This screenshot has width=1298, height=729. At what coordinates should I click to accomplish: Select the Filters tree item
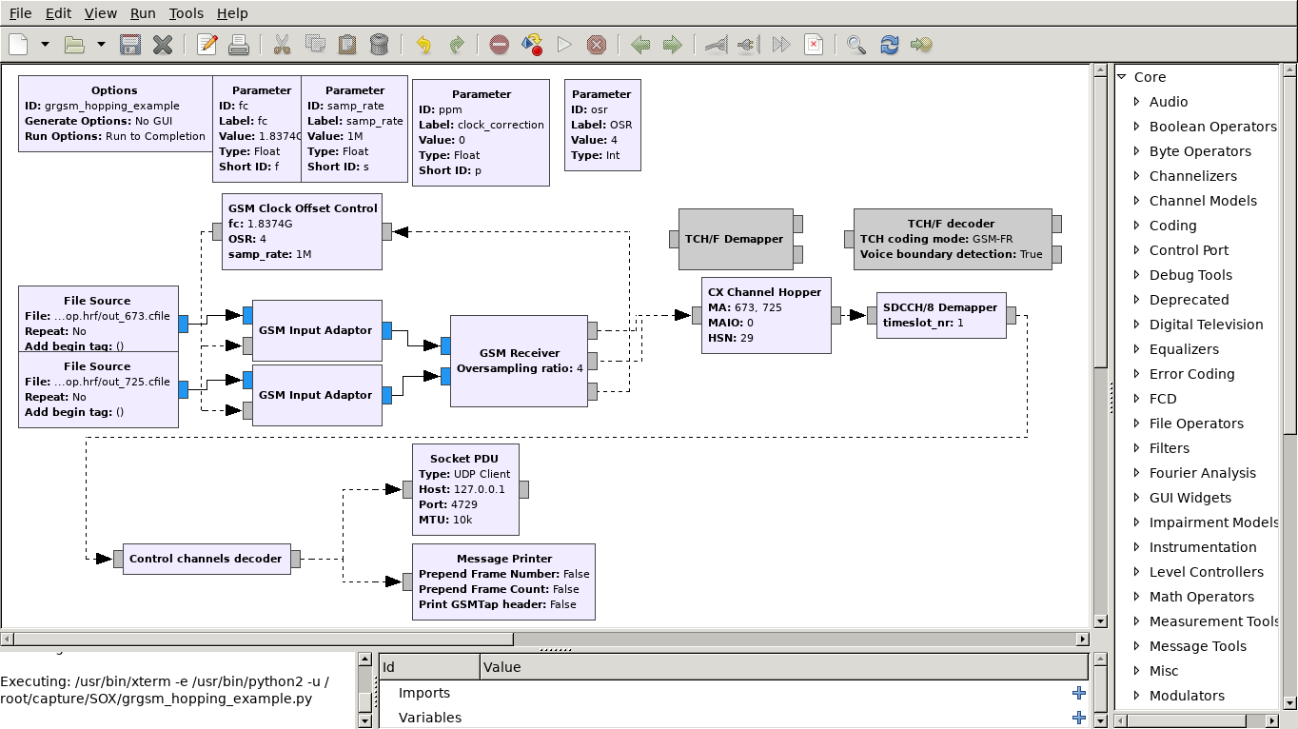coord(1169,448)
